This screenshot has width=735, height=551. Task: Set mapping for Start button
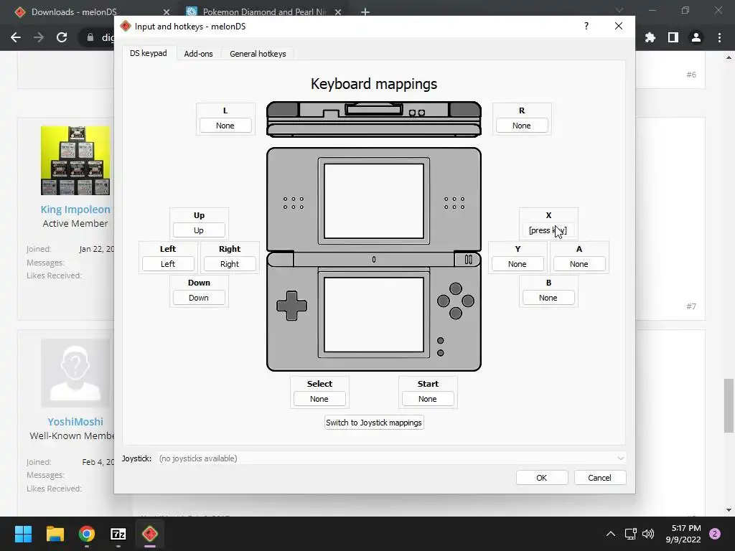(x=428, y=399)
